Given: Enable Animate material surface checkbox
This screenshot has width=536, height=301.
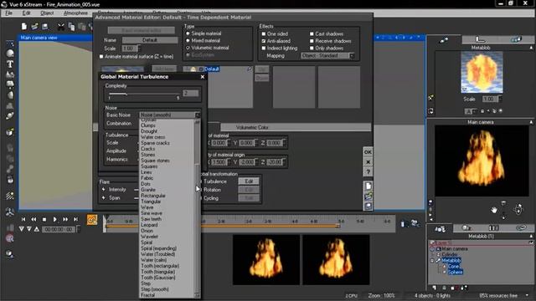Looking at the screenshot, I should (101, 56).
